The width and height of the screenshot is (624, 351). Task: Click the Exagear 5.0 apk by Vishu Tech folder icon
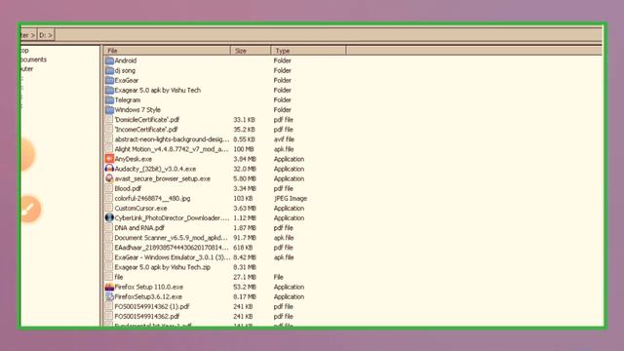tap(109, 90)
